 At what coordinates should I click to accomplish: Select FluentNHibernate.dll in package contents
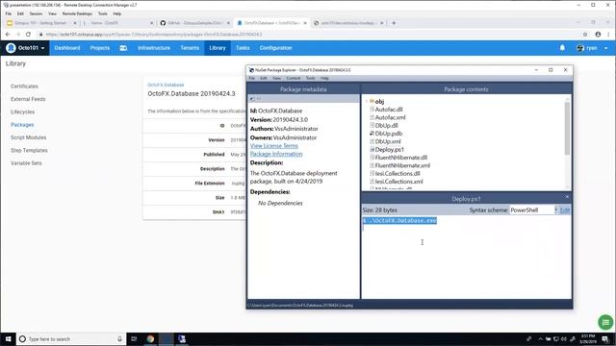[400, 158]
